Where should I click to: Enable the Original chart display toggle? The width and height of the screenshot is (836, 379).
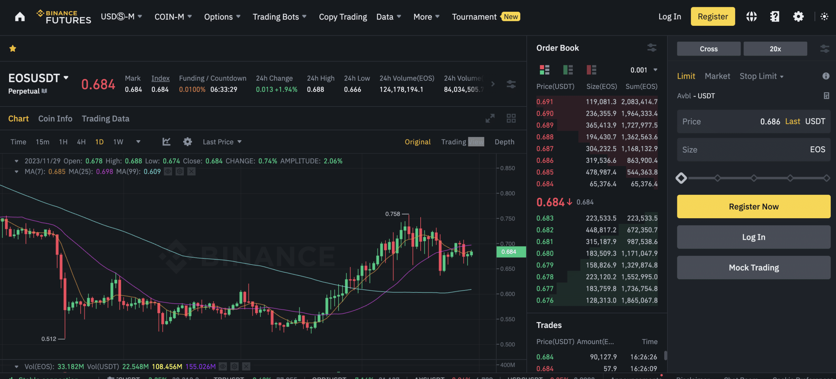pos(417,141)
